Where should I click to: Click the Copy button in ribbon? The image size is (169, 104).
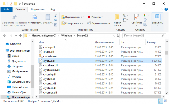tap(35, 19)
